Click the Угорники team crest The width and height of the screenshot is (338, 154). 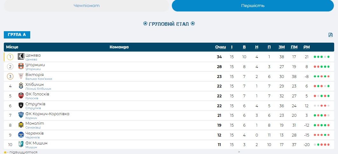[x=21, y=66]
